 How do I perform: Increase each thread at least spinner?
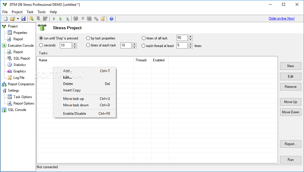click(190, 44)
